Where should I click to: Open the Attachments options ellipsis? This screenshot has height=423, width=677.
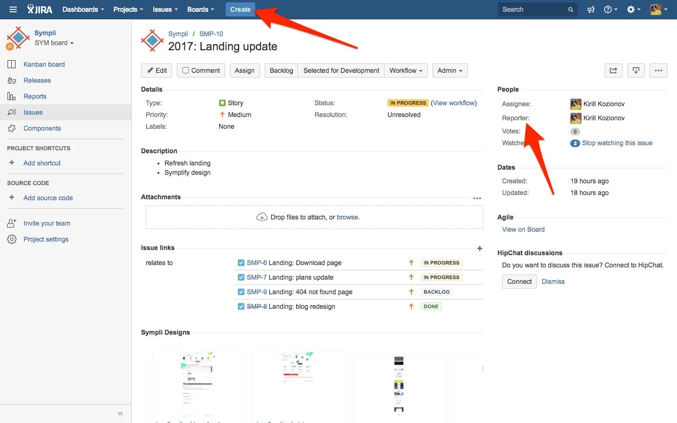pos(477,198)
